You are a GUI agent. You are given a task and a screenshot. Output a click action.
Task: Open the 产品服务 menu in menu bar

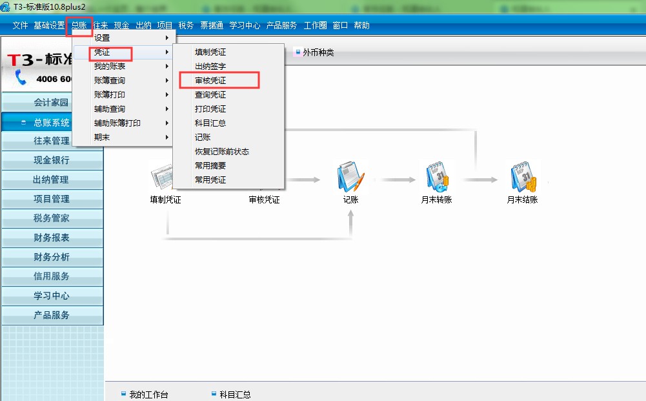(x=281, y=26)
